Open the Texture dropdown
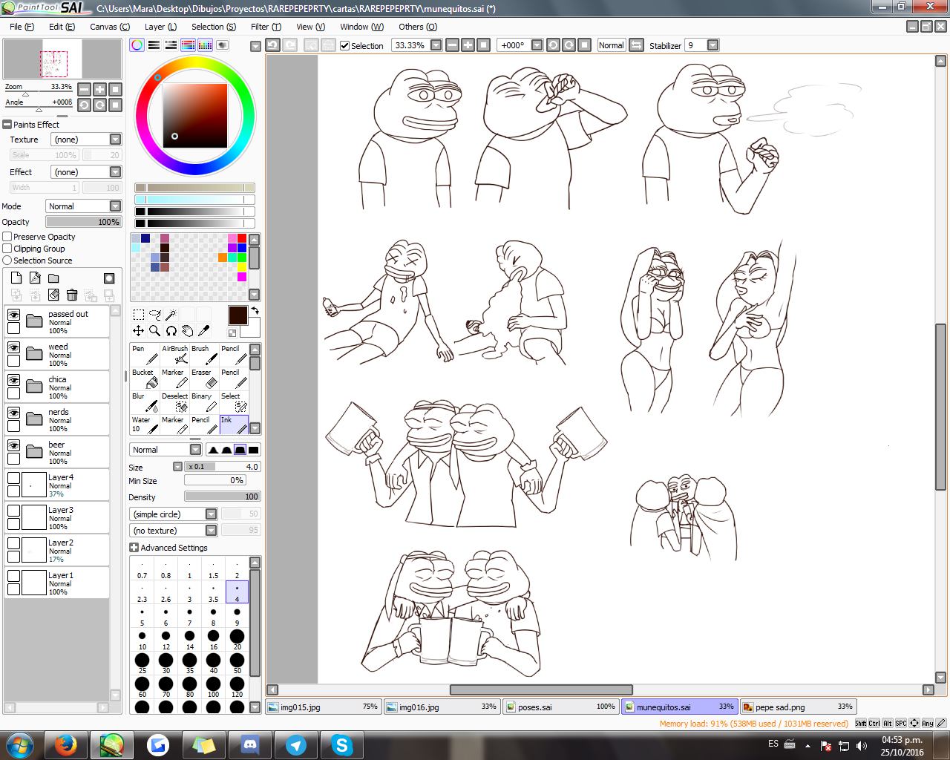 coord(115,140)
